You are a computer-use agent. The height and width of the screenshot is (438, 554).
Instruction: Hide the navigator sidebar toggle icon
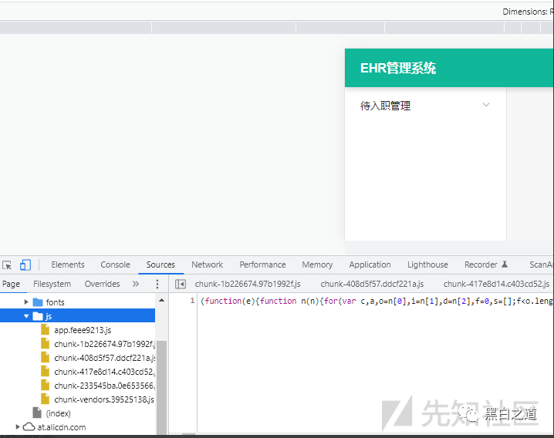coord(181,284)
